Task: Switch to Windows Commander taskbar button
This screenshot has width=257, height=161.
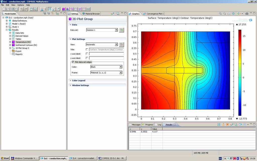Action: 25,158
